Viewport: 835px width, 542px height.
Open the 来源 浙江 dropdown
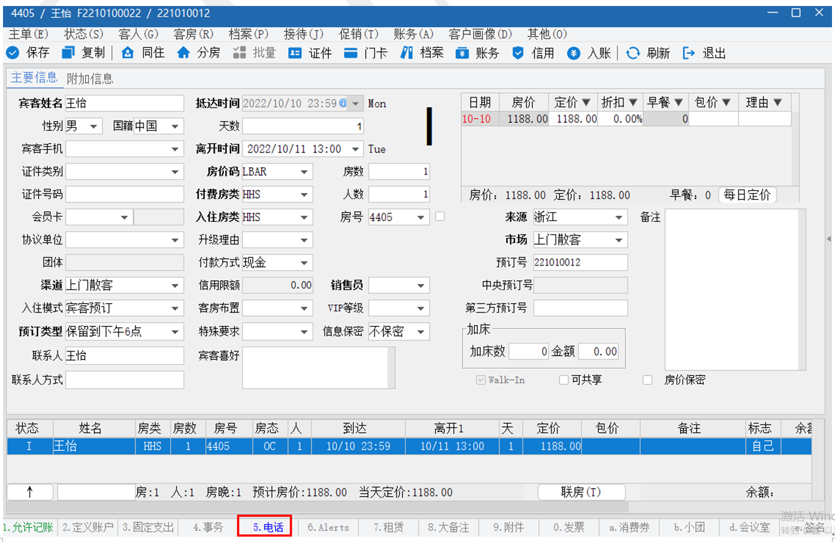pos(619,217)
